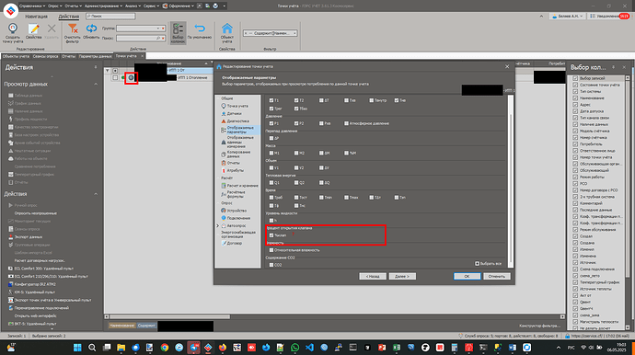Screen dimensions: 635x355
Task: Enable the ΔT checkbox
Action: 321,100
